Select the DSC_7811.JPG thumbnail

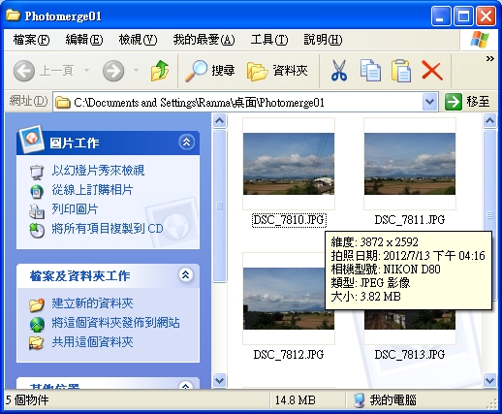pos(410,164)
